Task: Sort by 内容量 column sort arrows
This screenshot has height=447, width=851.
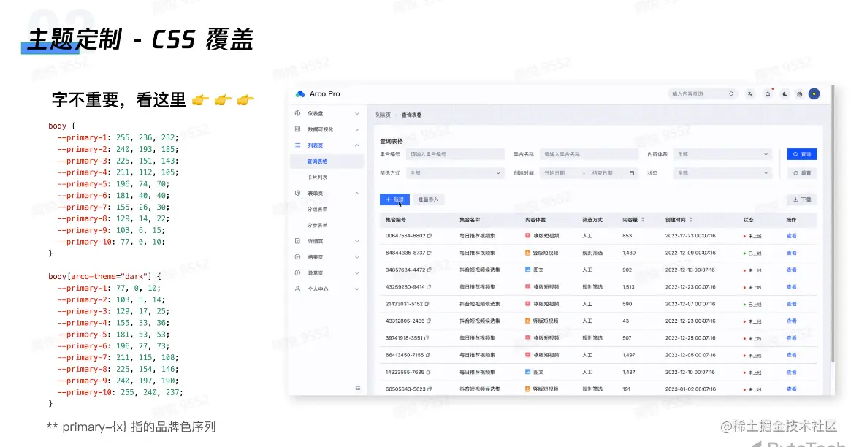Action: [x=643, y=220]
